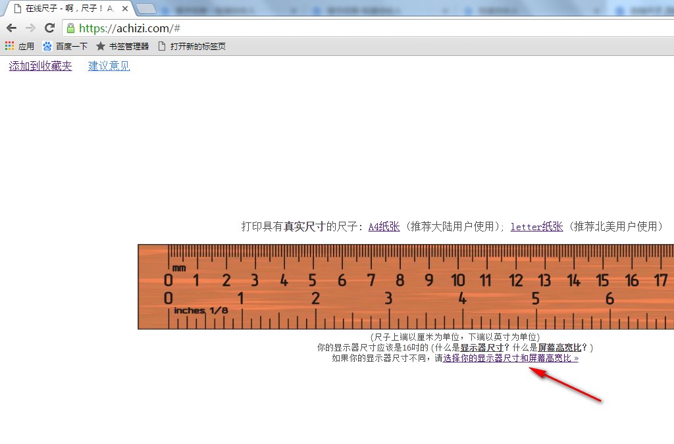Click 选择你的显示器尺寸和屏幕高宽比 link
Viewport: 674px width, 444px height.
click(x=510, y=358)
